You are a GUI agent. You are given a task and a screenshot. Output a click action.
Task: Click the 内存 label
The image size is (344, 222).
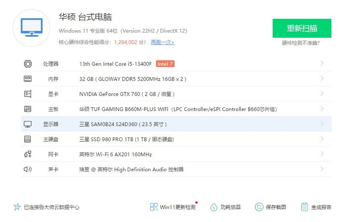[x=53, y=79]
